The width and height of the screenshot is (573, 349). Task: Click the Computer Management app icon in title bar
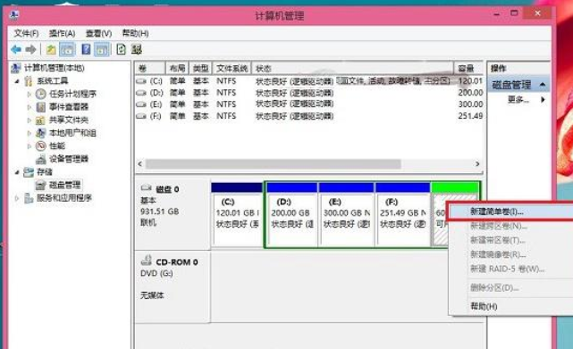[x=14, y=15]
